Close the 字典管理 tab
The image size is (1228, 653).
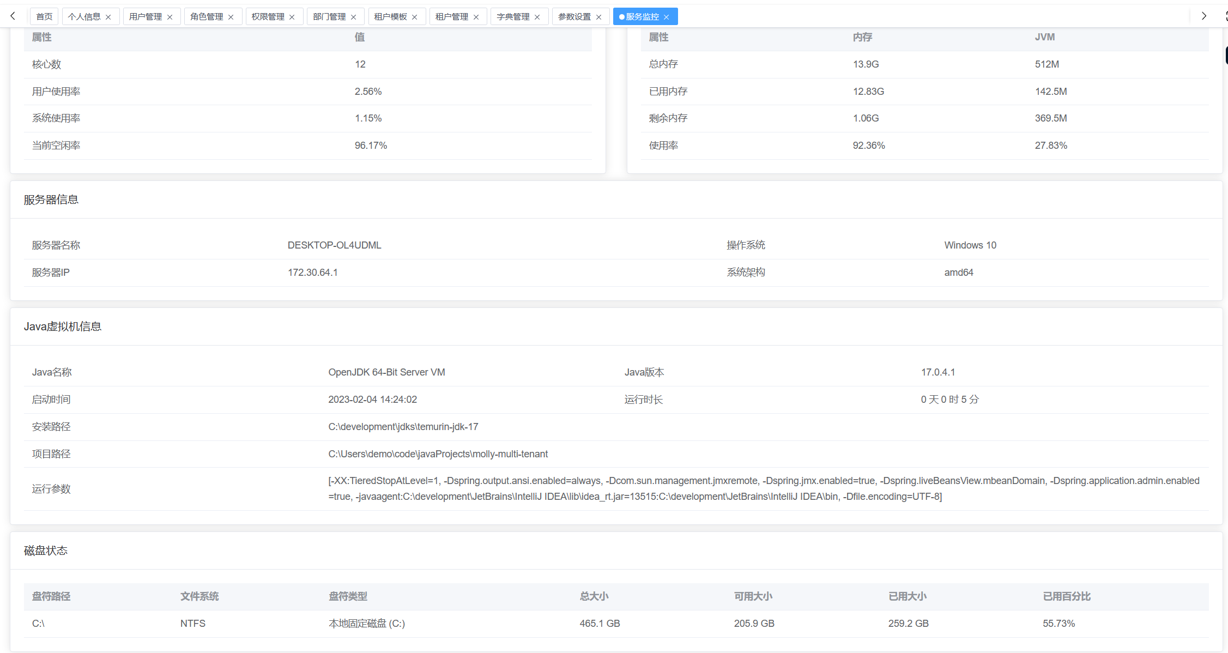[537, 17]
